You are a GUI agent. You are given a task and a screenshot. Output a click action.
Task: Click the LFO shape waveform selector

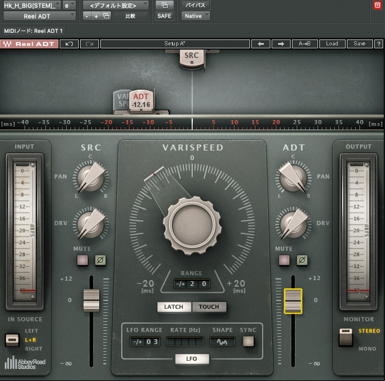pos(222,342)
